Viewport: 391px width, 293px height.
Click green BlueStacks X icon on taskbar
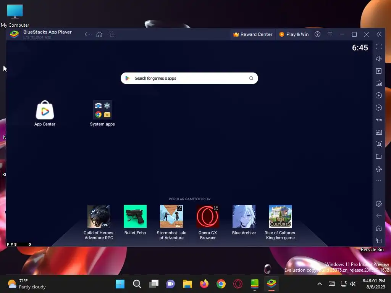255,284
